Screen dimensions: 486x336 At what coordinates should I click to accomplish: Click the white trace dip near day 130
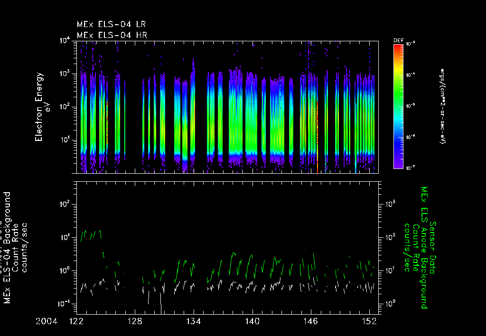(x=161, y=303)
